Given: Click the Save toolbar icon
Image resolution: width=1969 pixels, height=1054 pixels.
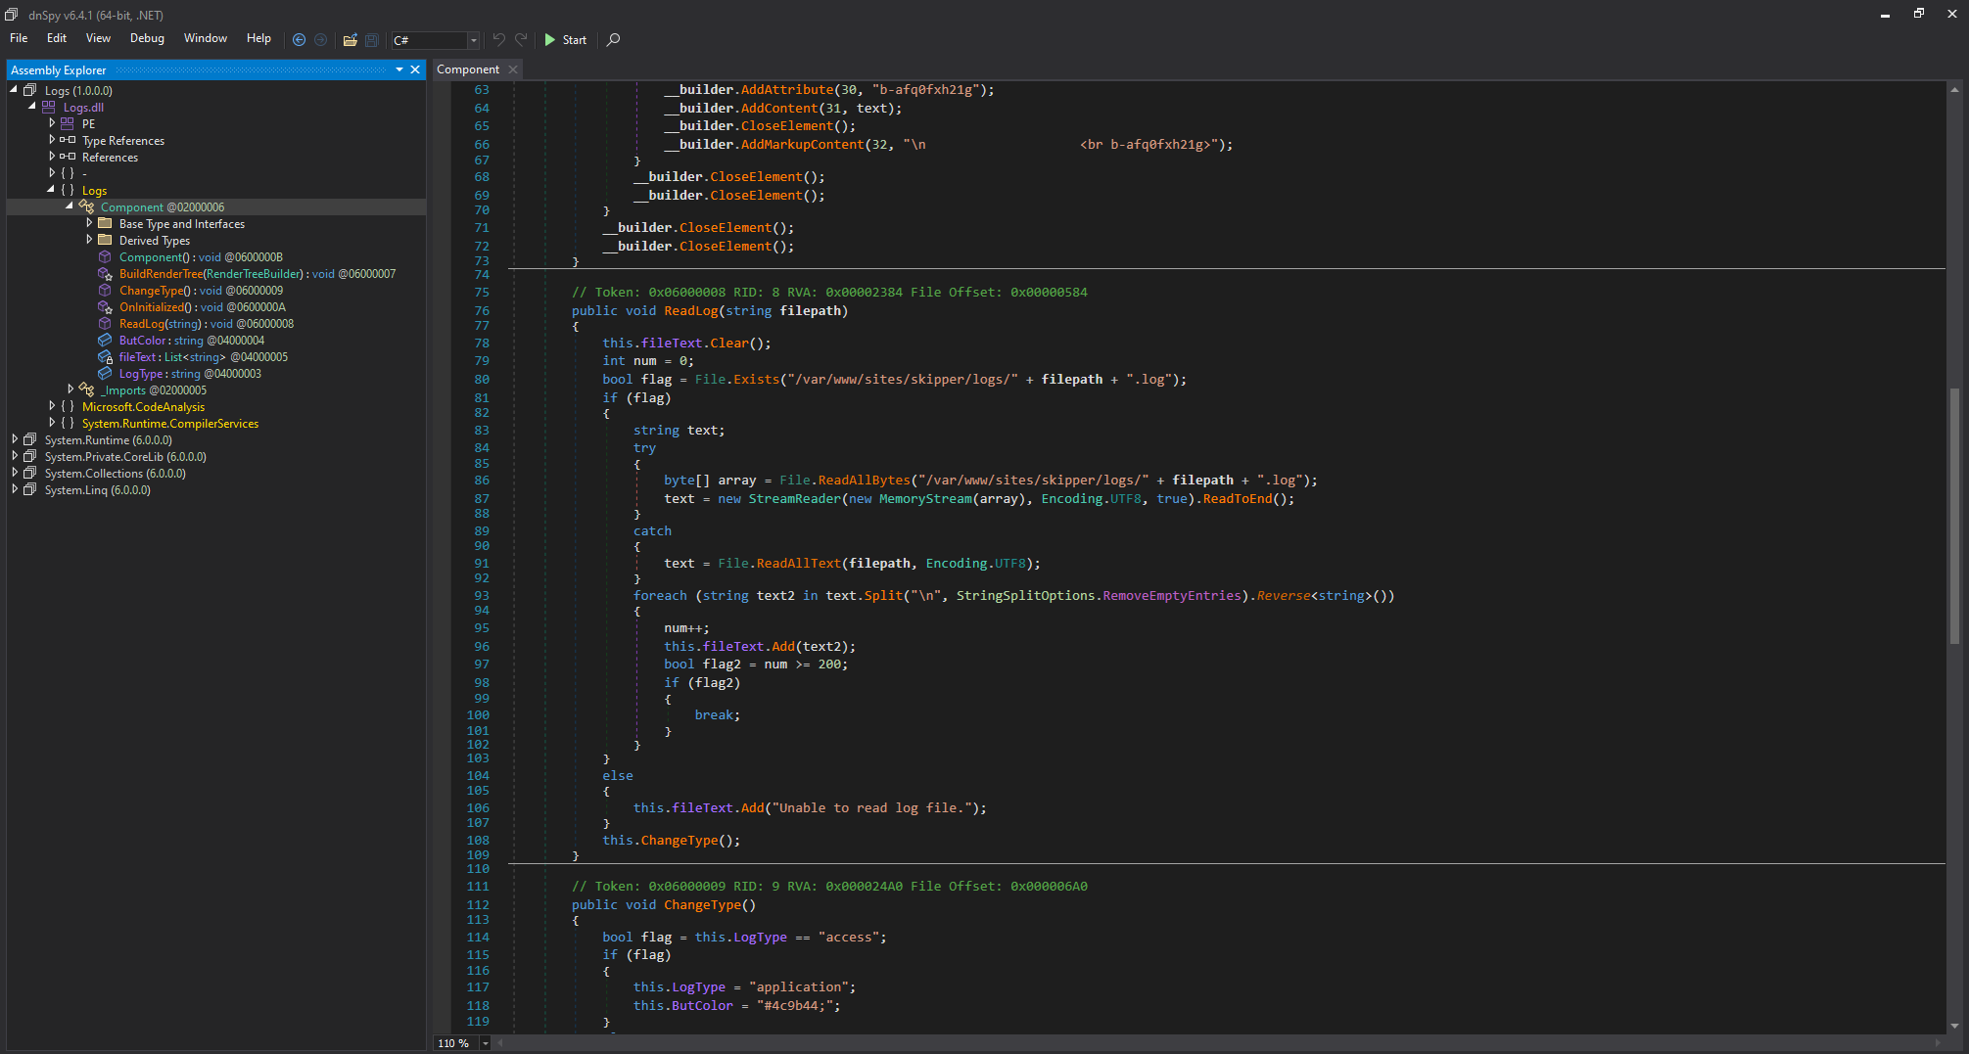Looking at the screenshot, I should (x=372, y=40).
